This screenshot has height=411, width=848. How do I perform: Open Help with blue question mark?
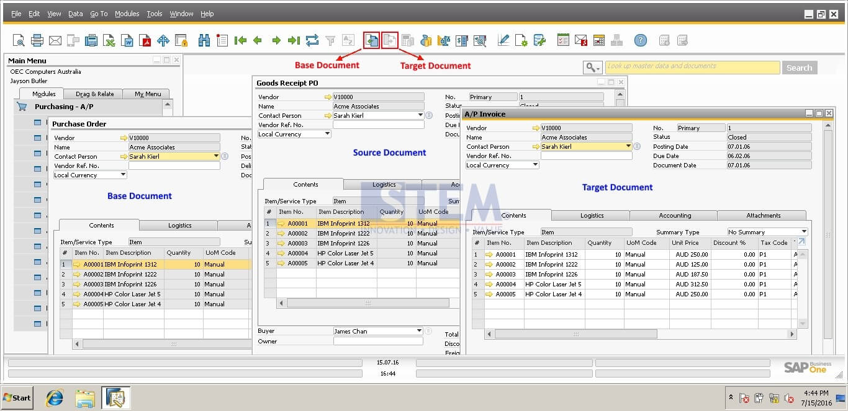point(641,40)
